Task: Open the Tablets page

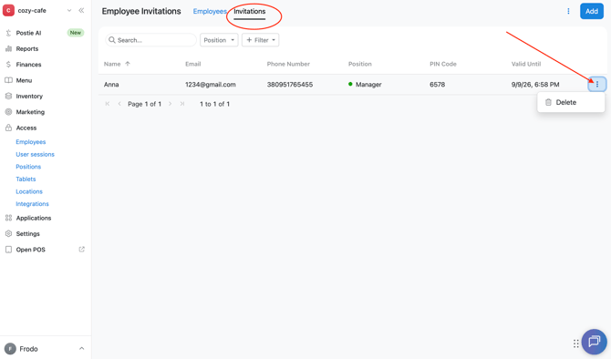Action: [26, 179]
